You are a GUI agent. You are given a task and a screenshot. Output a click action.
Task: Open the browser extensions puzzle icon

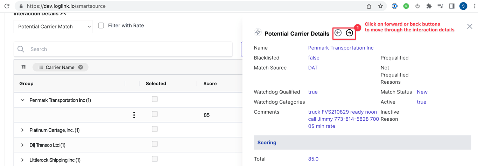point(429,6)
